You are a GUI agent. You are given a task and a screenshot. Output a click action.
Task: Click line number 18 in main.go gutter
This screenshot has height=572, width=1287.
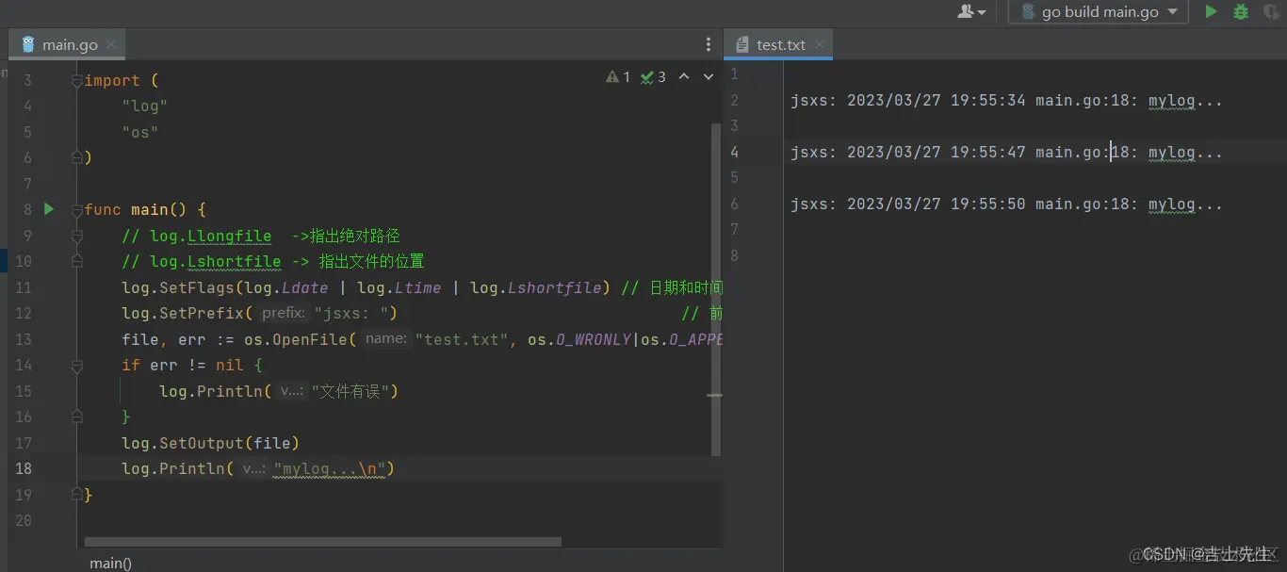click(24, 468)
